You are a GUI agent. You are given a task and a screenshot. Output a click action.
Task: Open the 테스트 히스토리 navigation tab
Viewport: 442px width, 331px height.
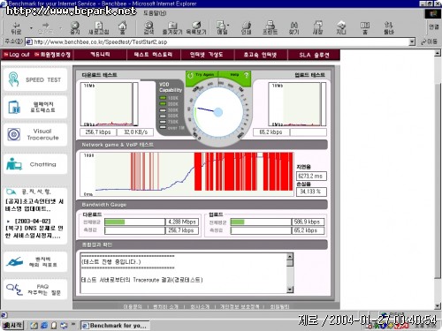coord(153,55)
